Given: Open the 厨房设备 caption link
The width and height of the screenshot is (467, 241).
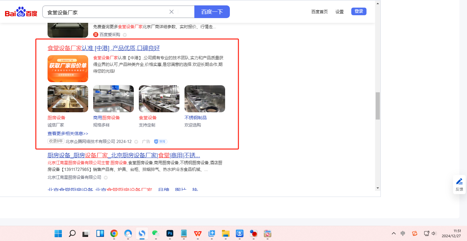Looking at the screenshot, I should tap(56, 118).
